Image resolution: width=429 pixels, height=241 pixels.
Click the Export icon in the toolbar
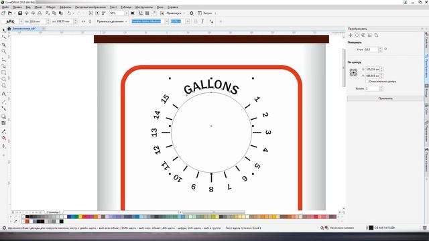coord(97,13)
